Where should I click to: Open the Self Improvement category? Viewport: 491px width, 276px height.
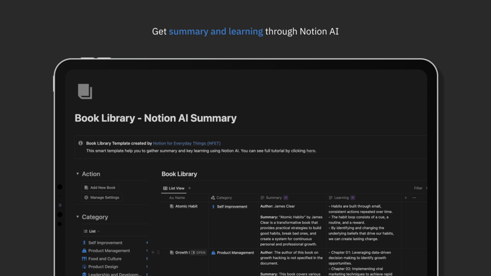coord(105,243)
